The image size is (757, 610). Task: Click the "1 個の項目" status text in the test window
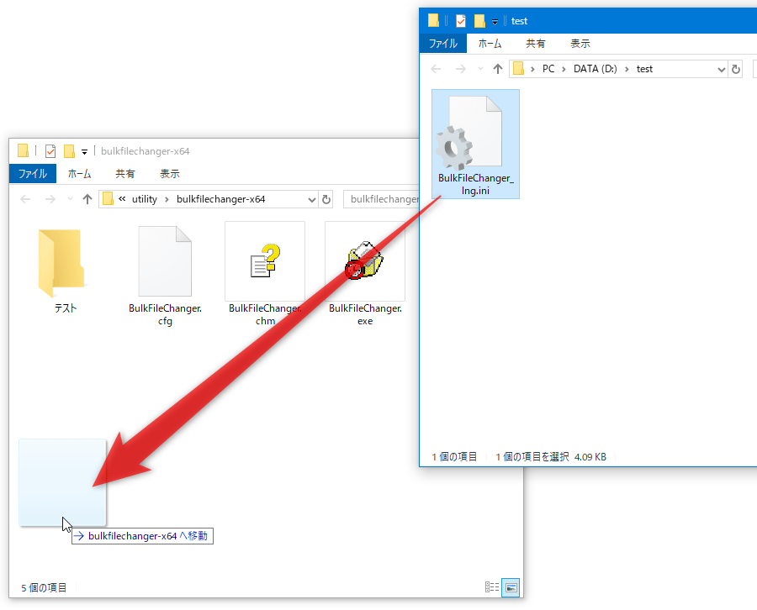coord(454,456)
